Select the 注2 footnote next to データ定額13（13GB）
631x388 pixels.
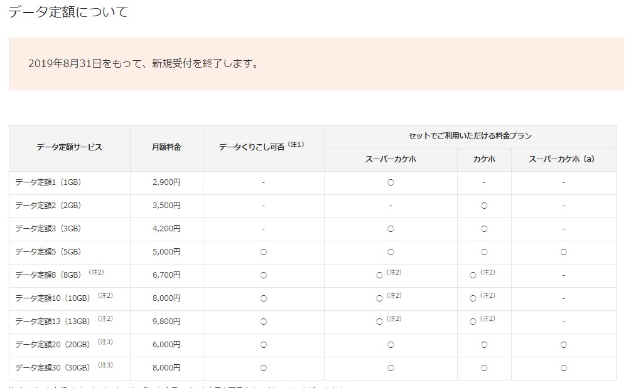(105, 318)
